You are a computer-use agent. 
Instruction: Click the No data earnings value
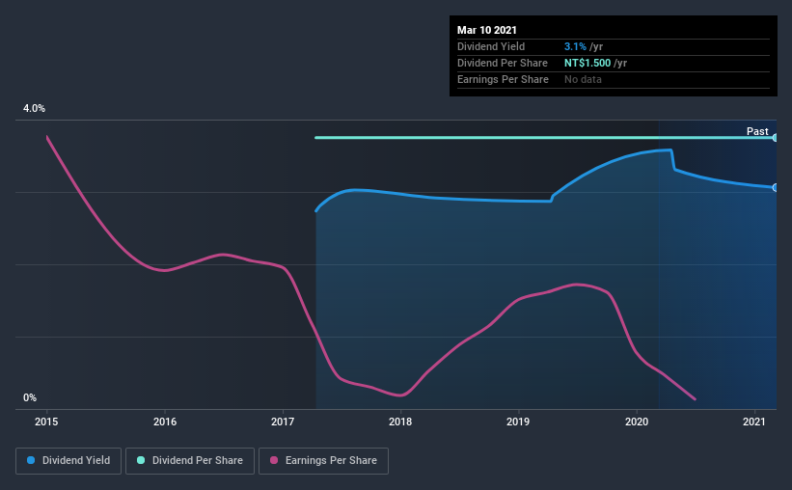(x=583, y=79)
